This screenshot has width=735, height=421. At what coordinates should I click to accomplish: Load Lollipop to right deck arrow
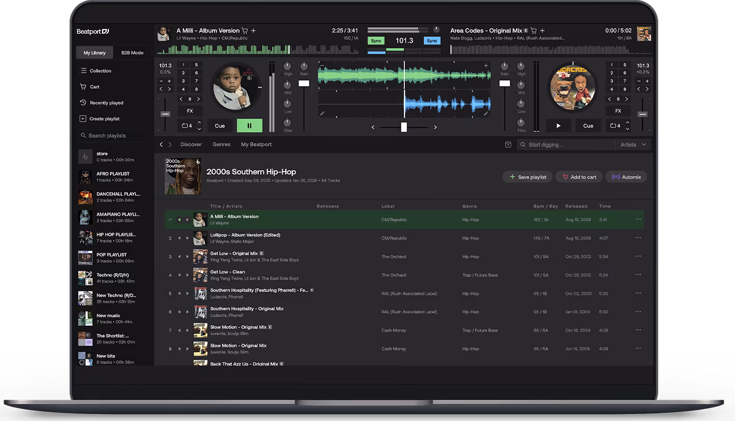[188, 238]
